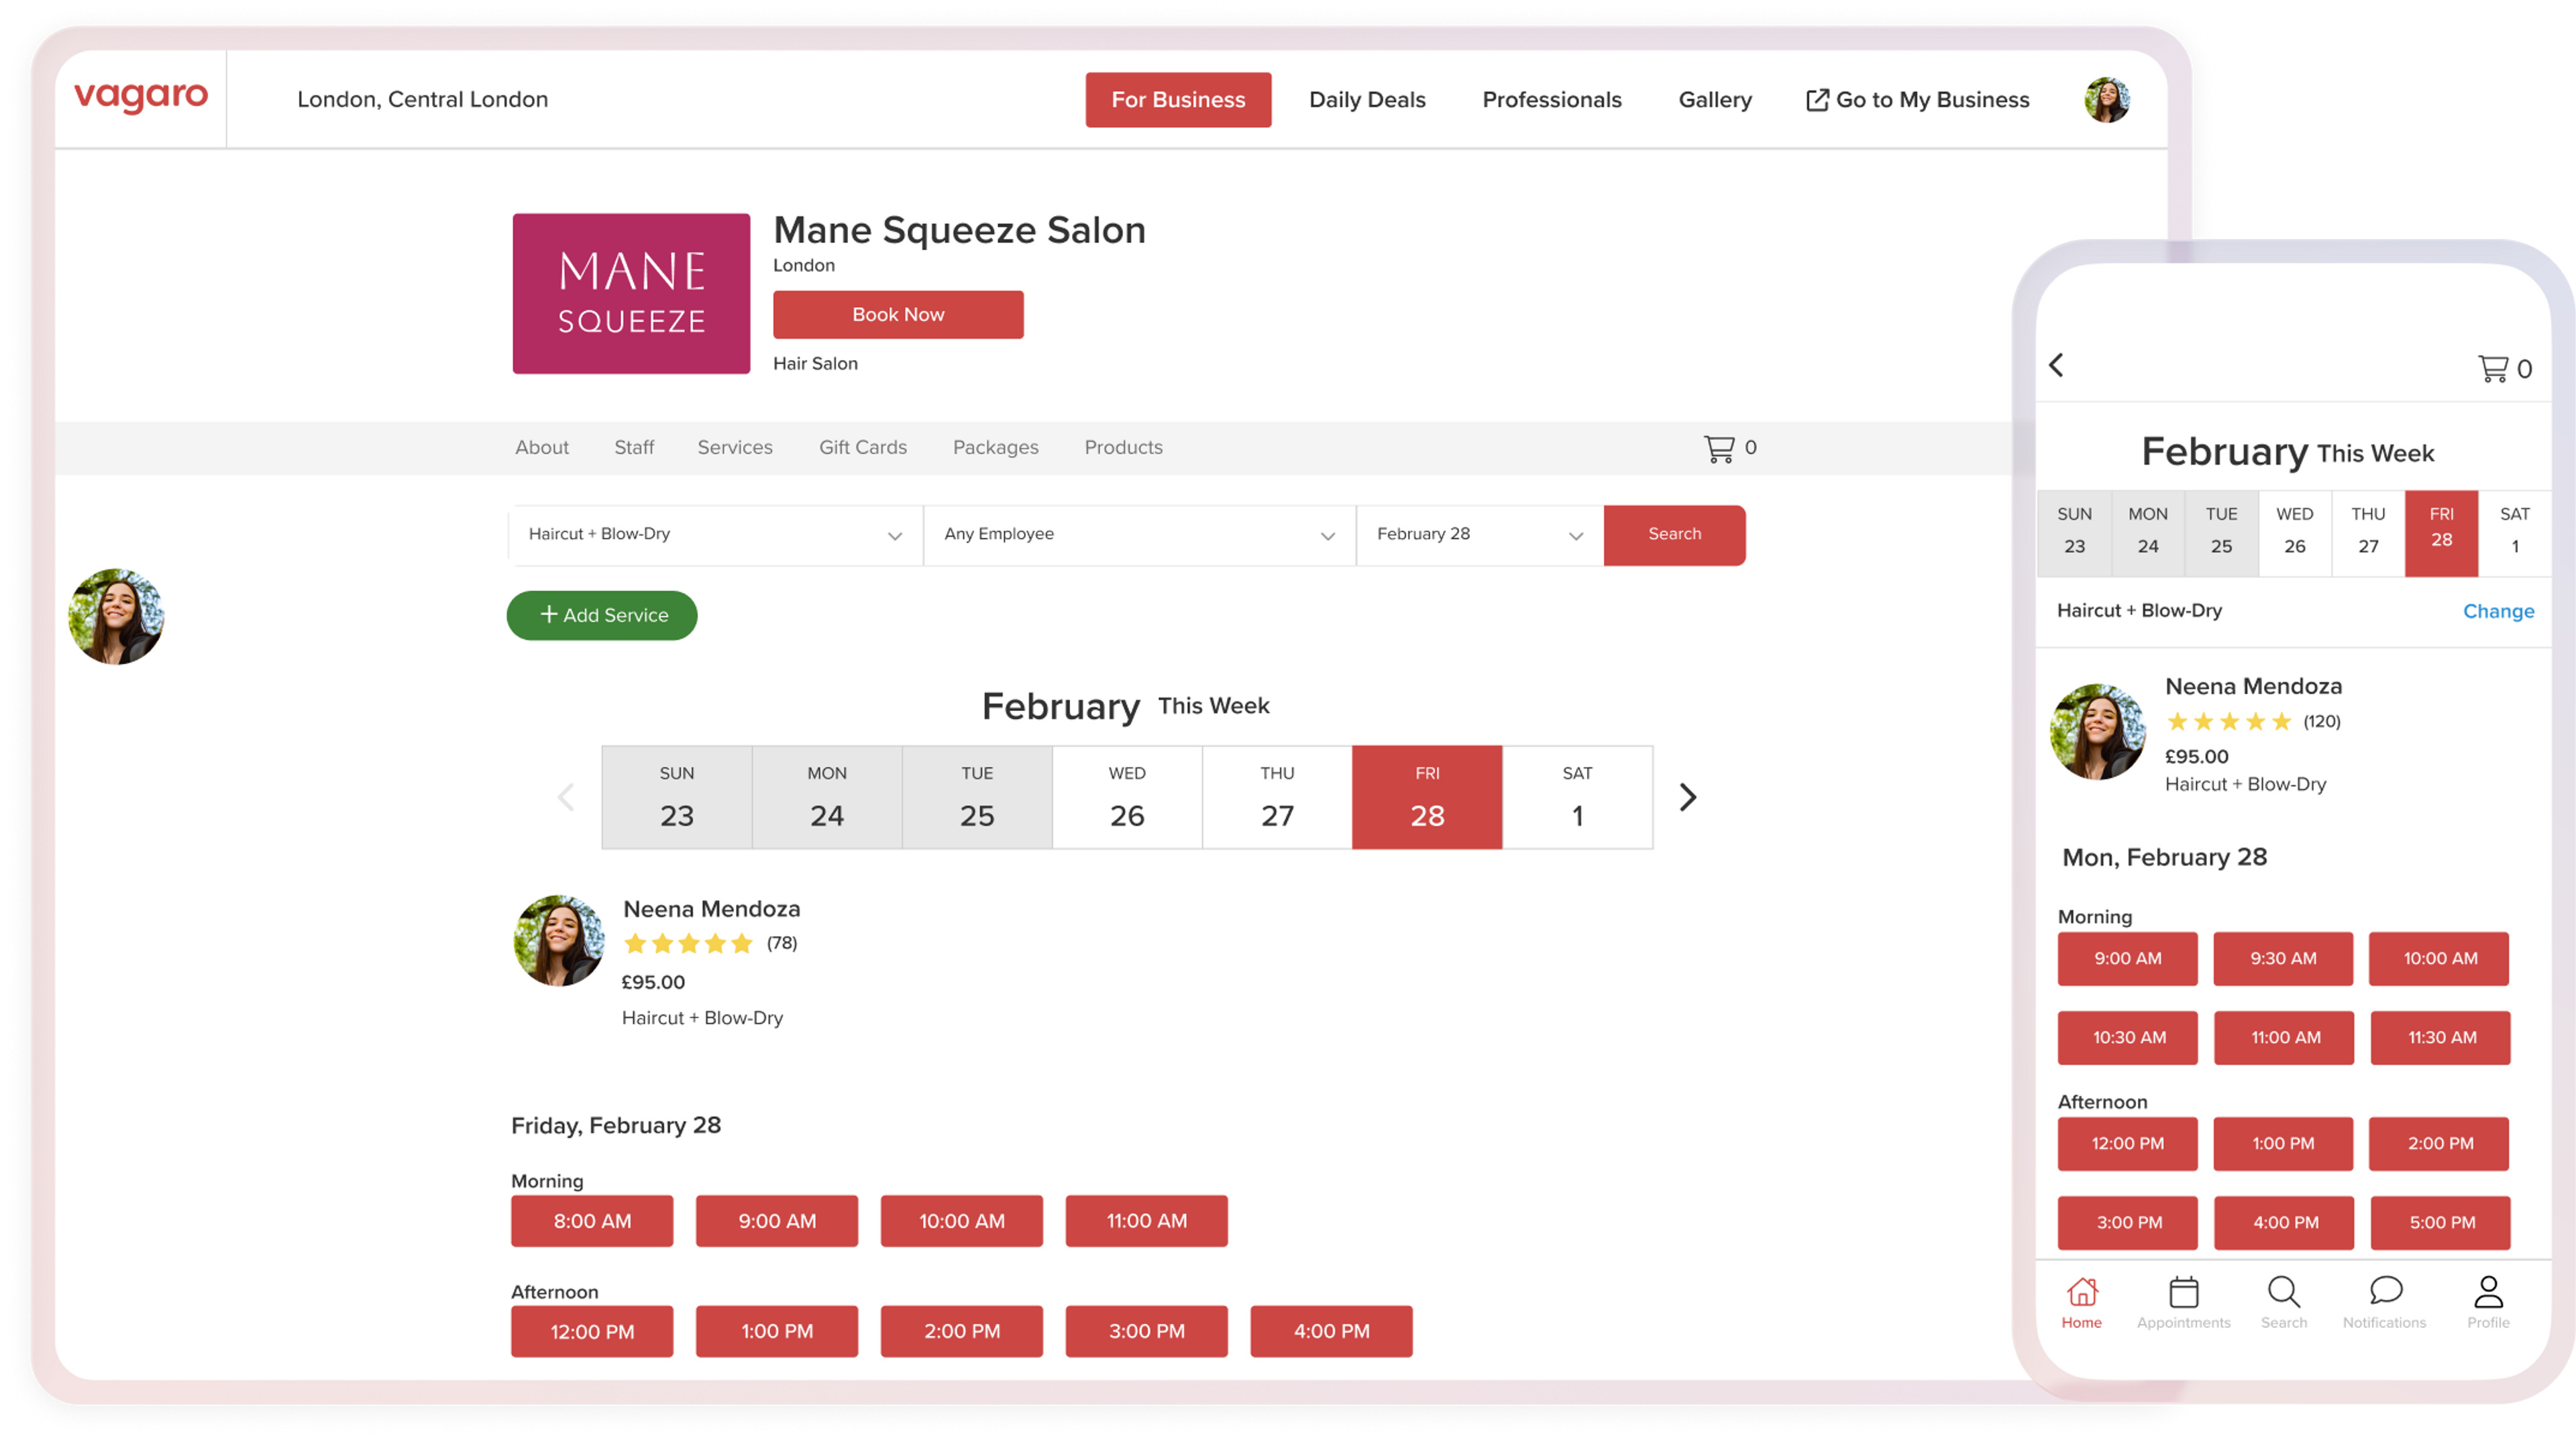Expand the Haircut + Blow-Dry service dropdown
The height and width of the screenshot is (1440, 2576).
click(716, 535)
